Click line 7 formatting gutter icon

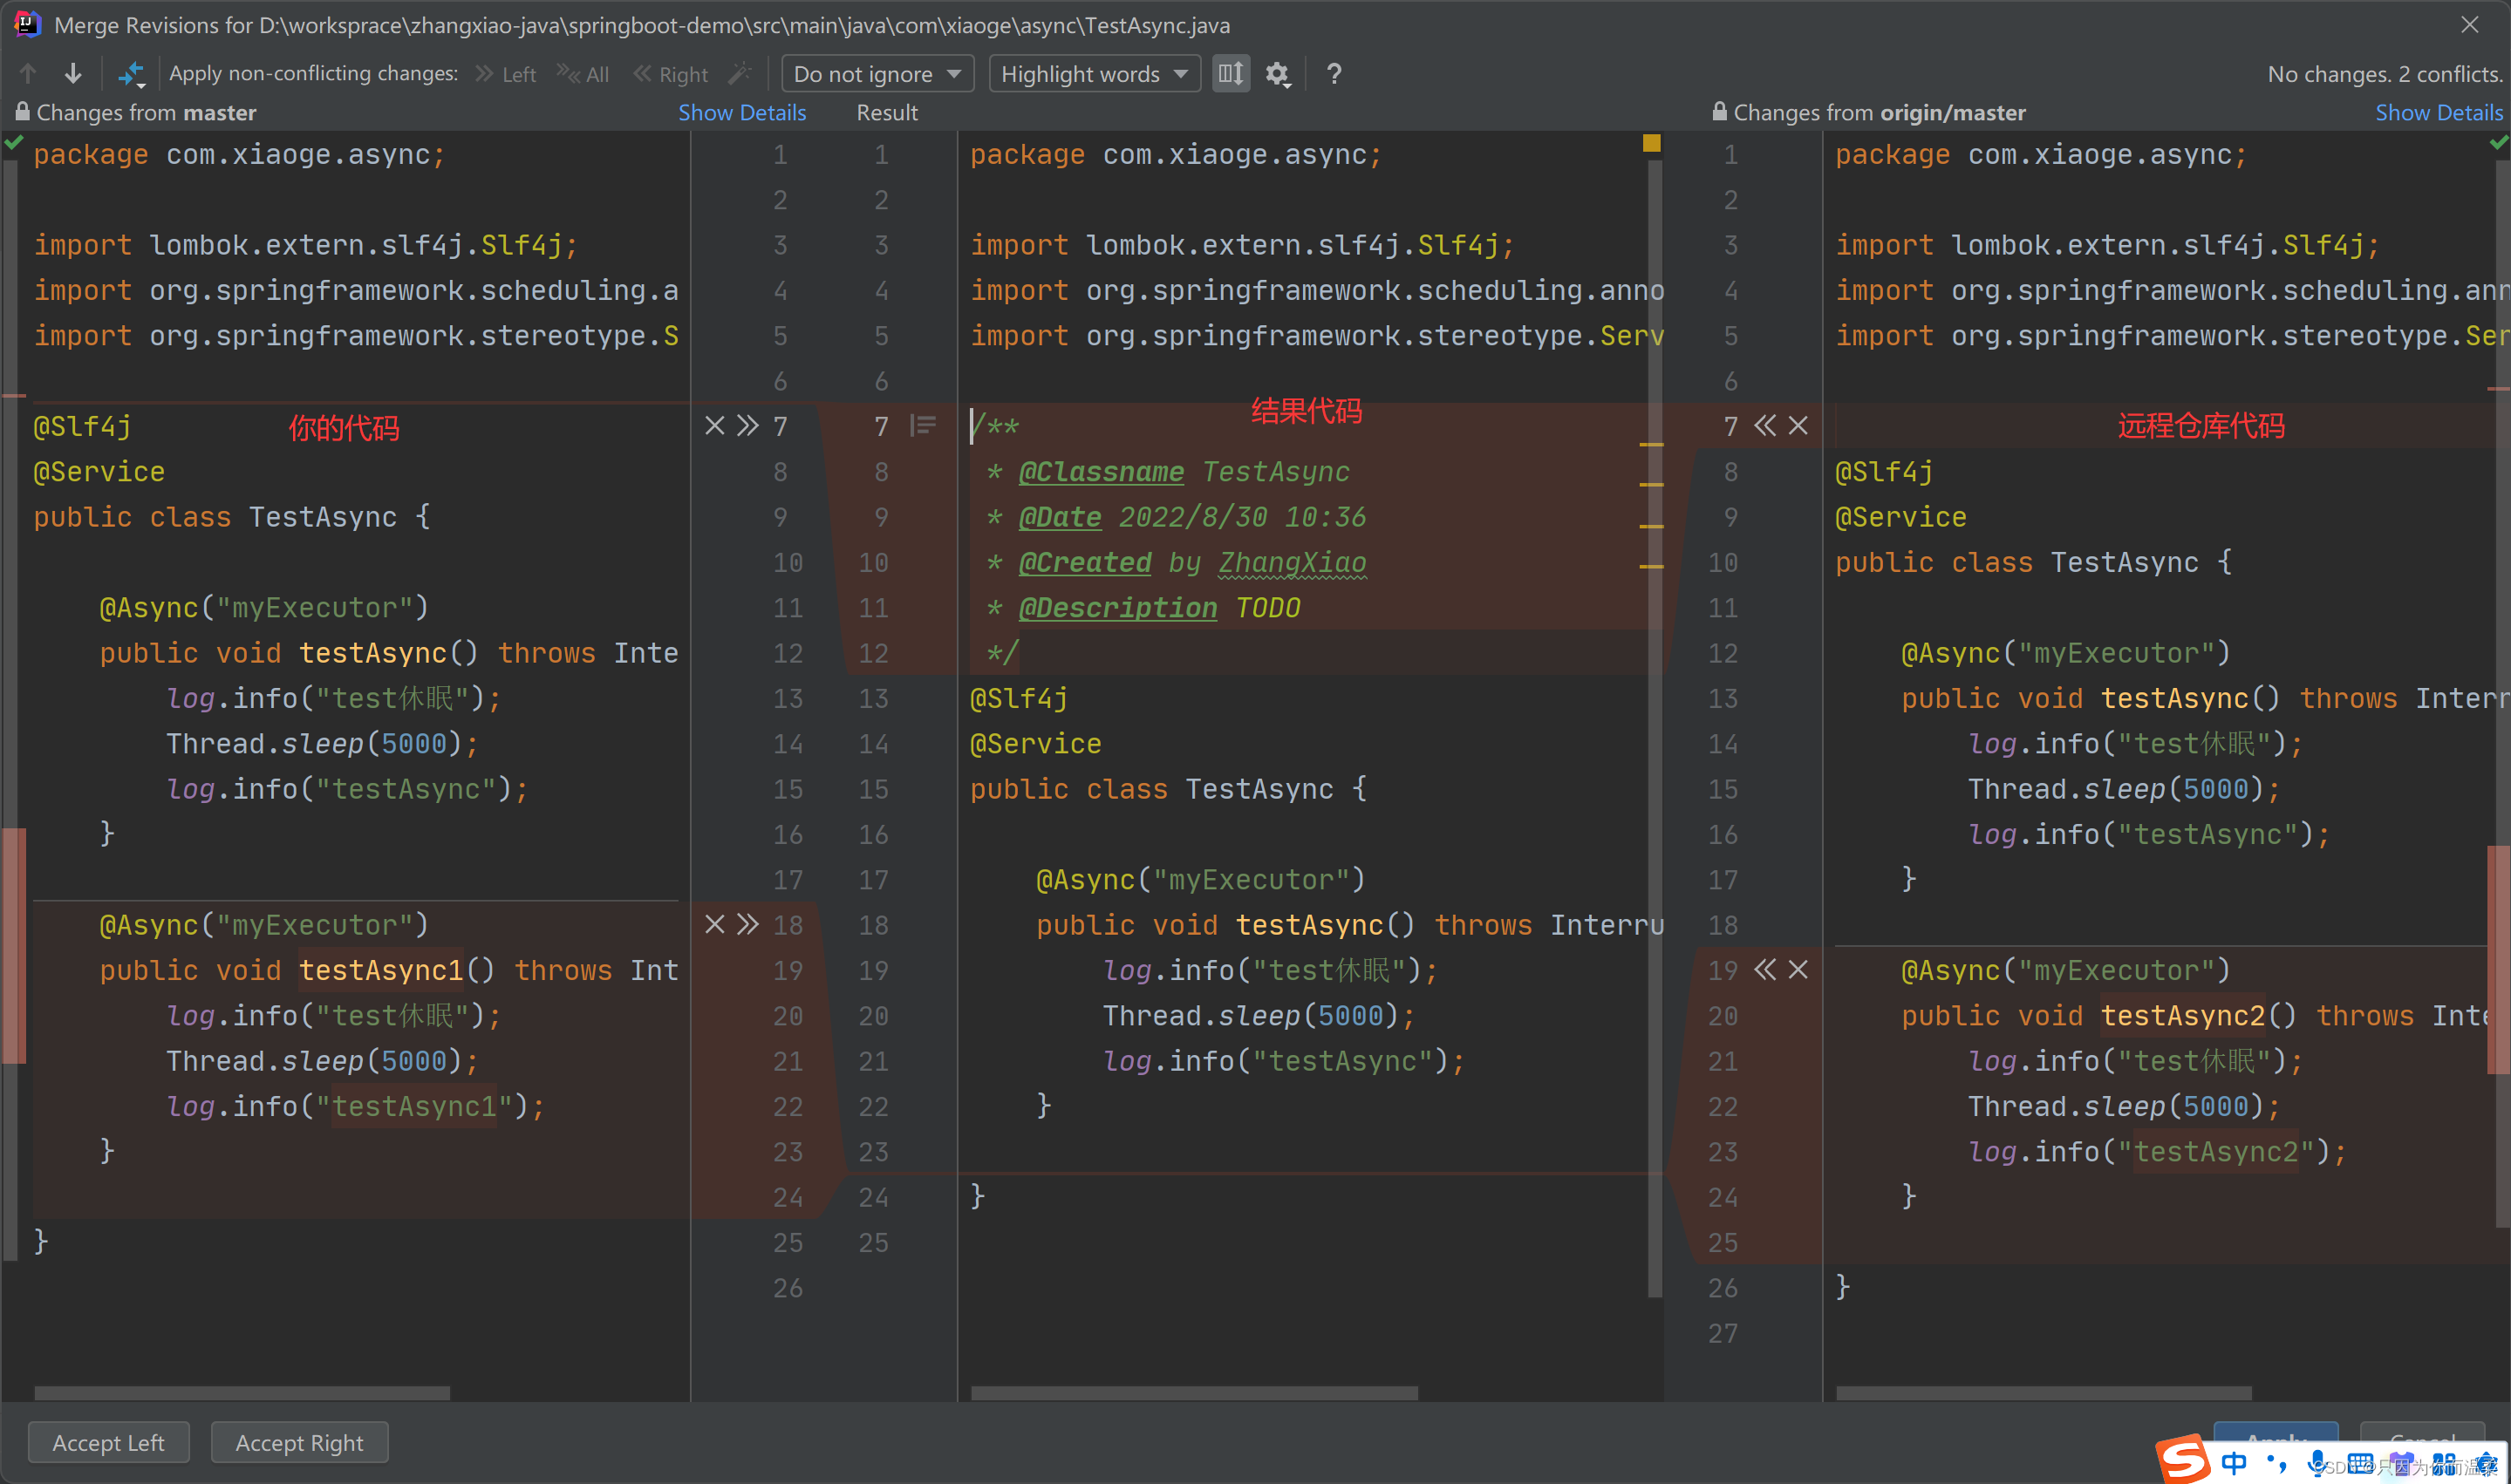point(923,426)
